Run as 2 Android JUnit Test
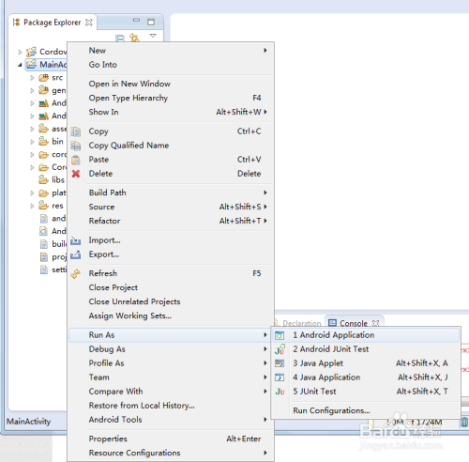This screenshot has width=469, height=462. (366, 349)
